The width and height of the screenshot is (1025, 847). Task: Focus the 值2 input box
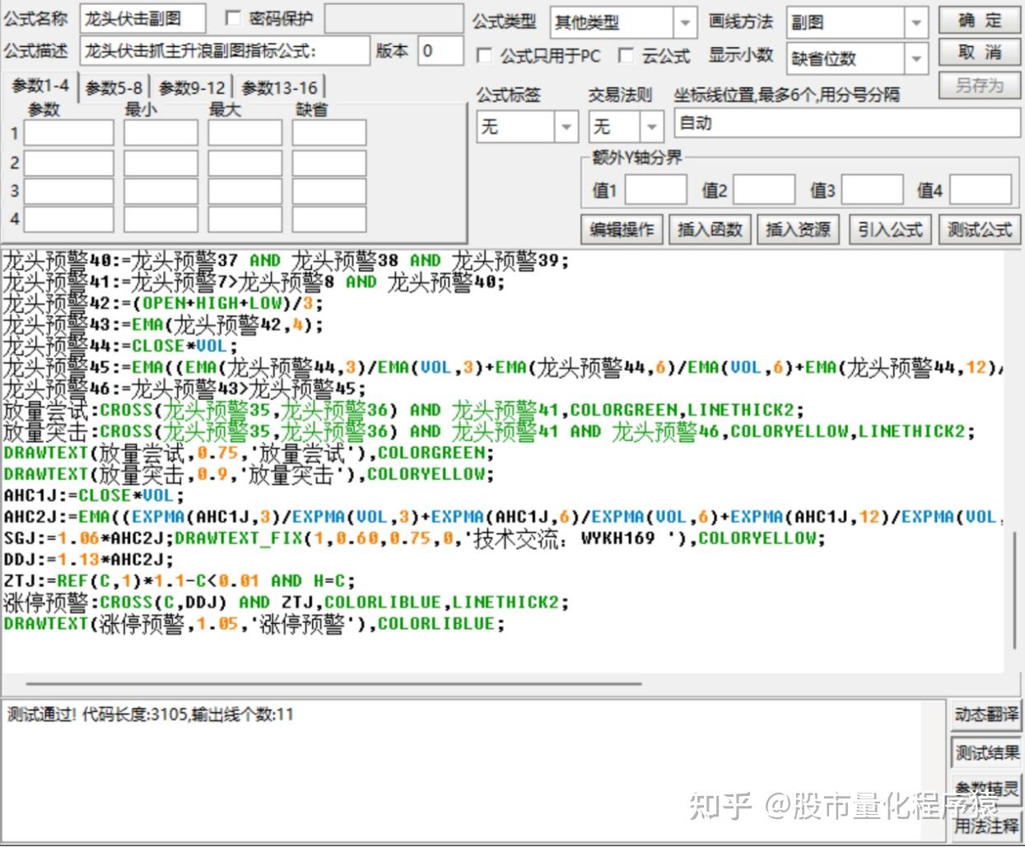pos(764,190)
